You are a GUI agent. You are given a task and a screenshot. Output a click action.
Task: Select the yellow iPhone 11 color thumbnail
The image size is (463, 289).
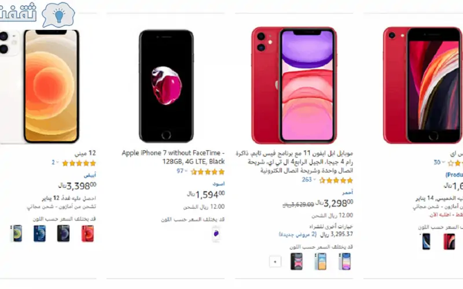(x=321, y=261)
